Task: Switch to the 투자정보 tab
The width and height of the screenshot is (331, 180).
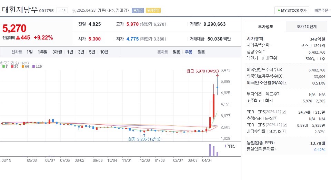Action: pos(265,26)
